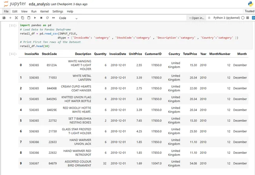Restart kernel and run all cells
Viewport: 255px width, 175px height.
[x=53, y=18]
